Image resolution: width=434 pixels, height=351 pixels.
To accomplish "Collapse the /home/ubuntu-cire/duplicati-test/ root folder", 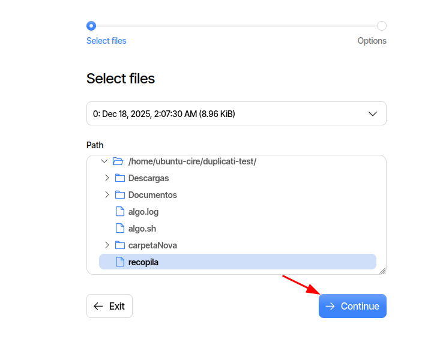I will pos(104,161).
